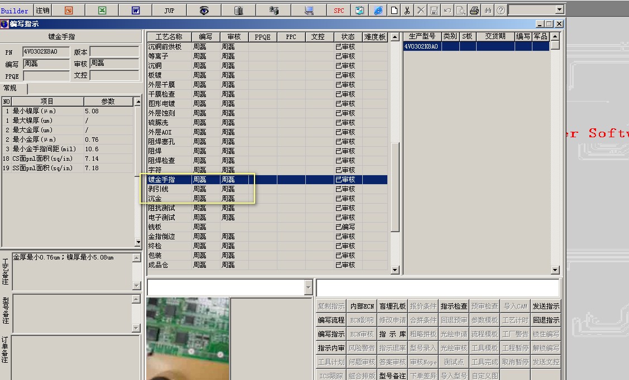This screenshot has height=380, width=629.
Task: Click the 指 示 库 button
Action: pyautogui.click(x=393, y=334)
